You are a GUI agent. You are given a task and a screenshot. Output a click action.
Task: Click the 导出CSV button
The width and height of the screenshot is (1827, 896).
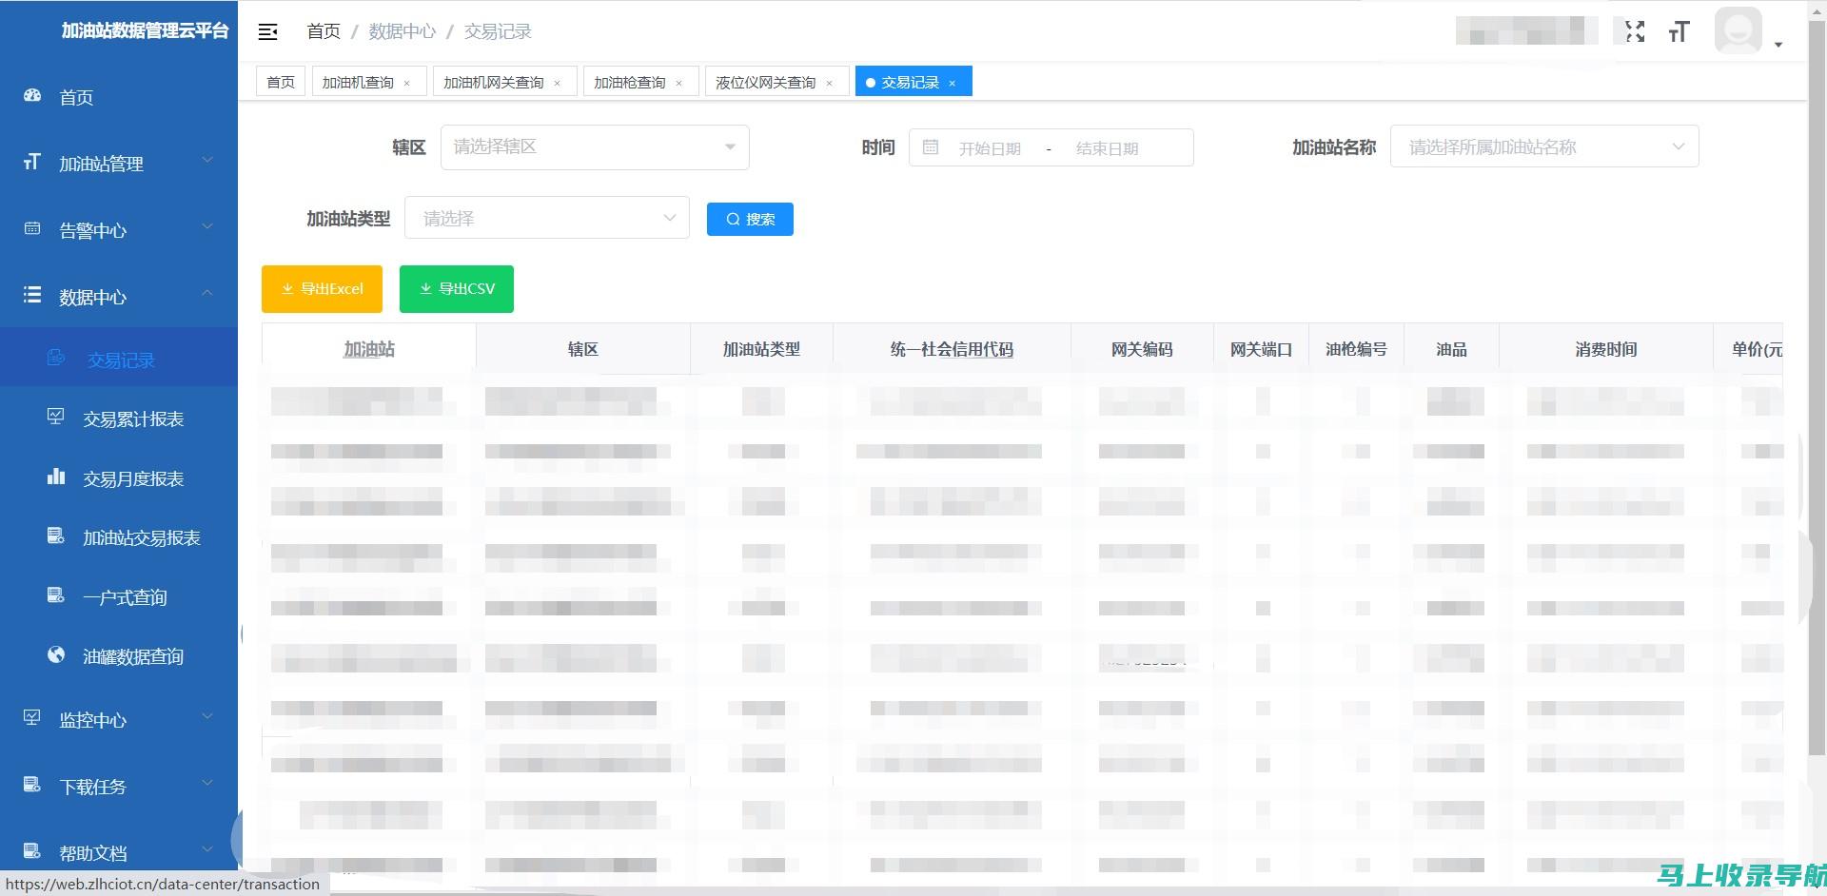(457, 289)
